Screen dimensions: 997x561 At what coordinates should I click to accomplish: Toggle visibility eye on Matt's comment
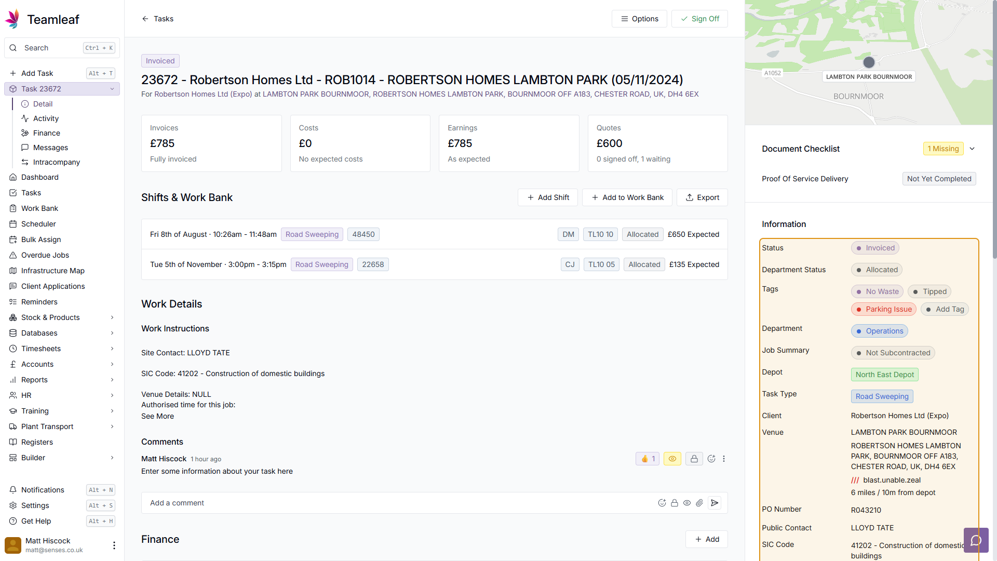(x=672, y=459)
